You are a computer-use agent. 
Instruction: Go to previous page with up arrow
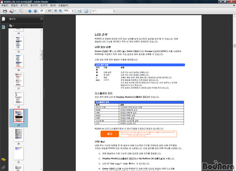[30, 11]
